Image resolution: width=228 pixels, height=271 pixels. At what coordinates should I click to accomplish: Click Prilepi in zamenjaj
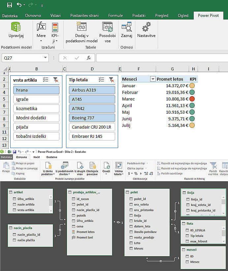(25, 168)
